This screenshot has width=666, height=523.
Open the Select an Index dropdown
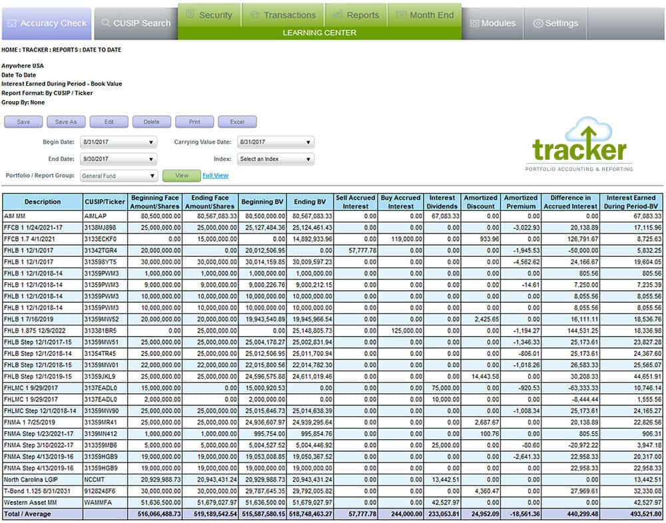point(275,159)
